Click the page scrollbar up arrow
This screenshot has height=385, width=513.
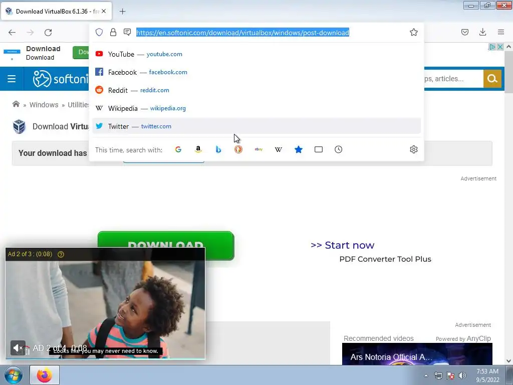point(508,47)
